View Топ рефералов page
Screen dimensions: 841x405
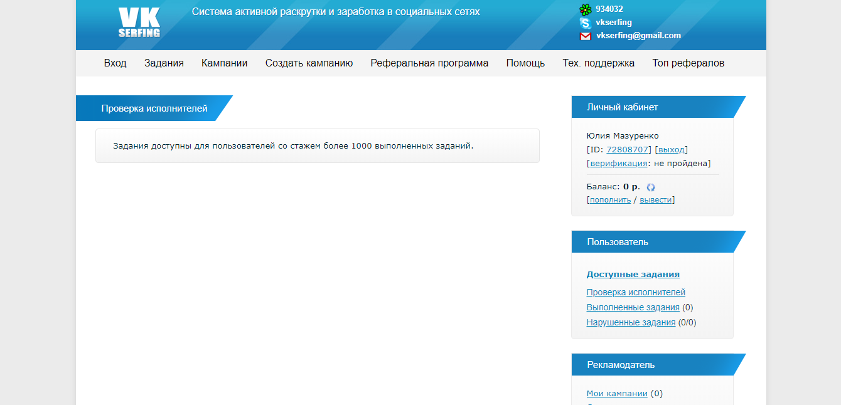click(688, 63)
